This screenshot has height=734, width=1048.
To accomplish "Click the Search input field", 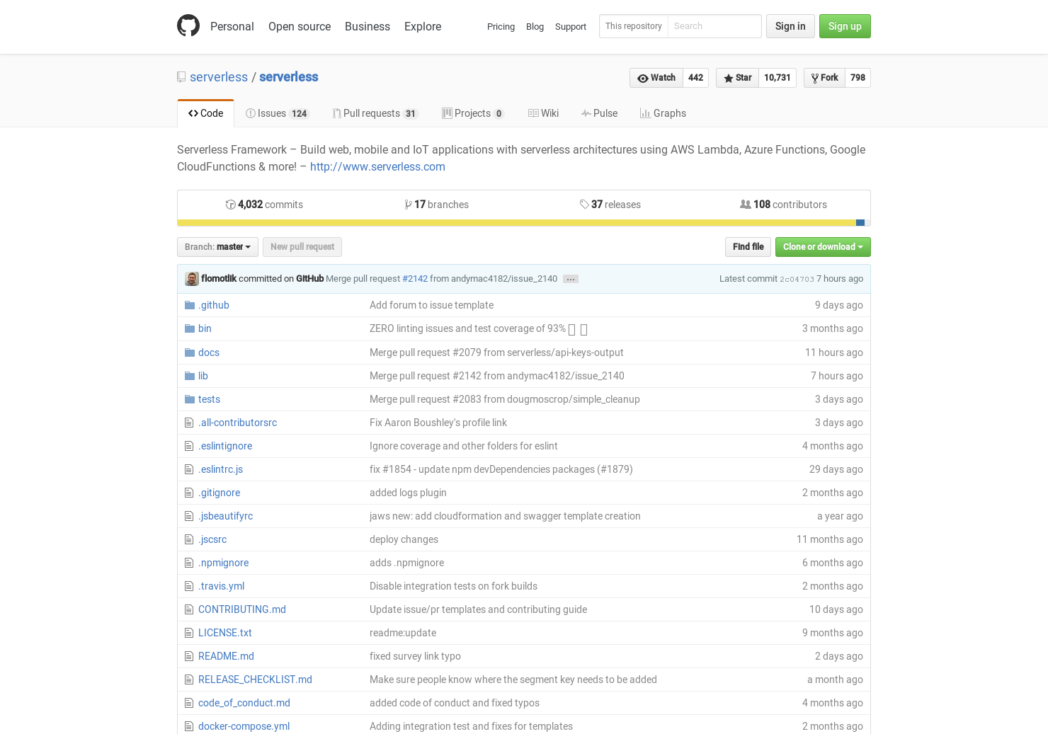I will (714, 26).
